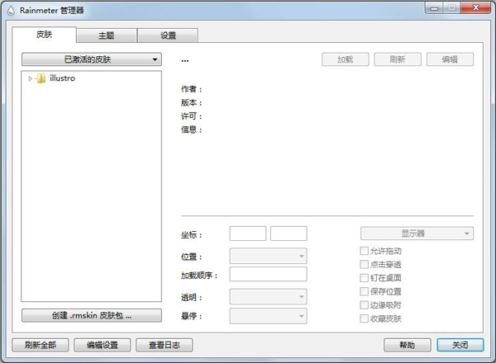Toggle the 允许拖动 checkbox

[x=365, y=251]
